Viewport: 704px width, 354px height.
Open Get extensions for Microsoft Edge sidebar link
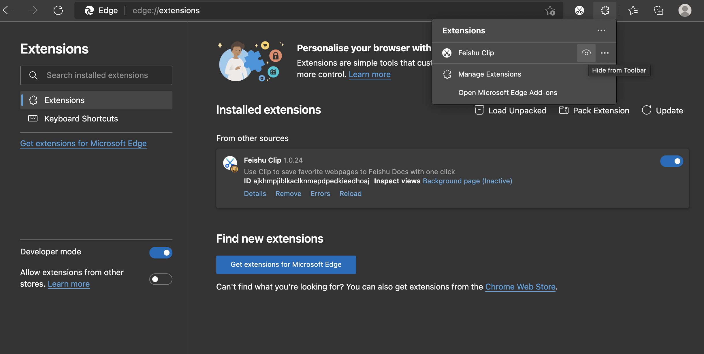pos(83,143)
